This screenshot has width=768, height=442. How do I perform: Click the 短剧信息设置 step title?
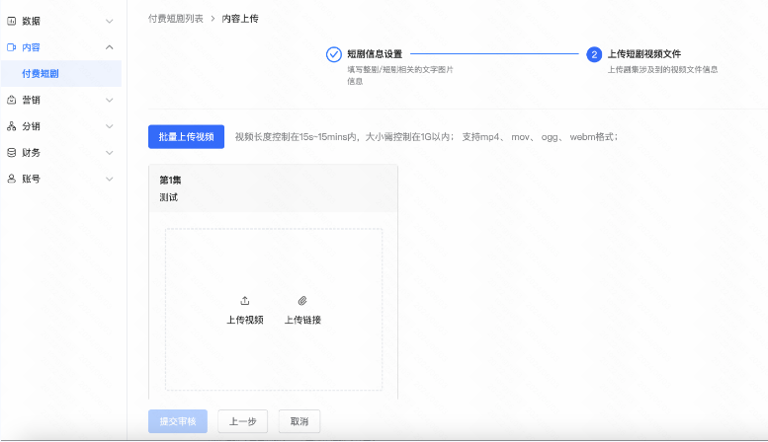pyautogui.click(x=375, y=54)
